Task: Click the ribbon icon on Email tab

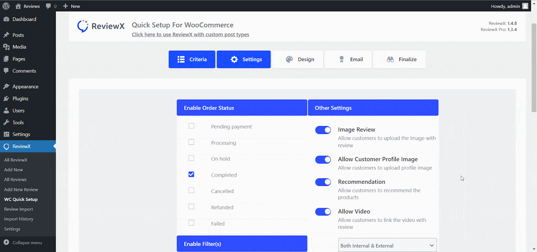Action: [x=342, y=59]
